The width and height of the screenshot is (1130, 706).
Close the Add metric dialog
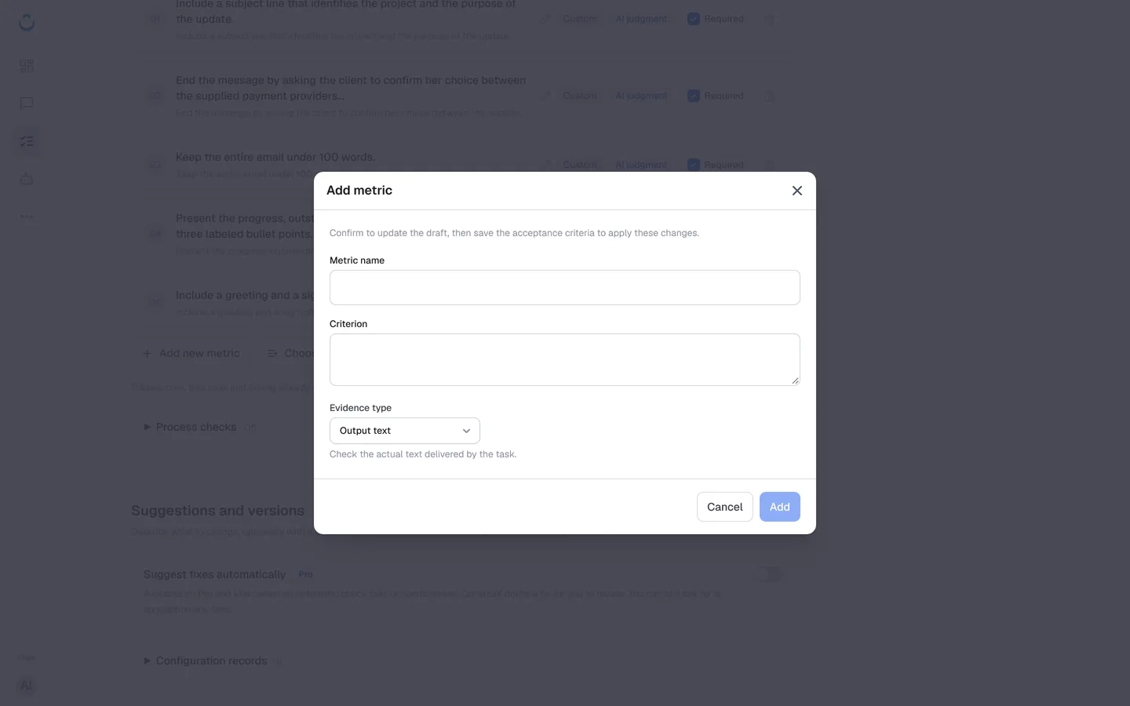[796, 191]
